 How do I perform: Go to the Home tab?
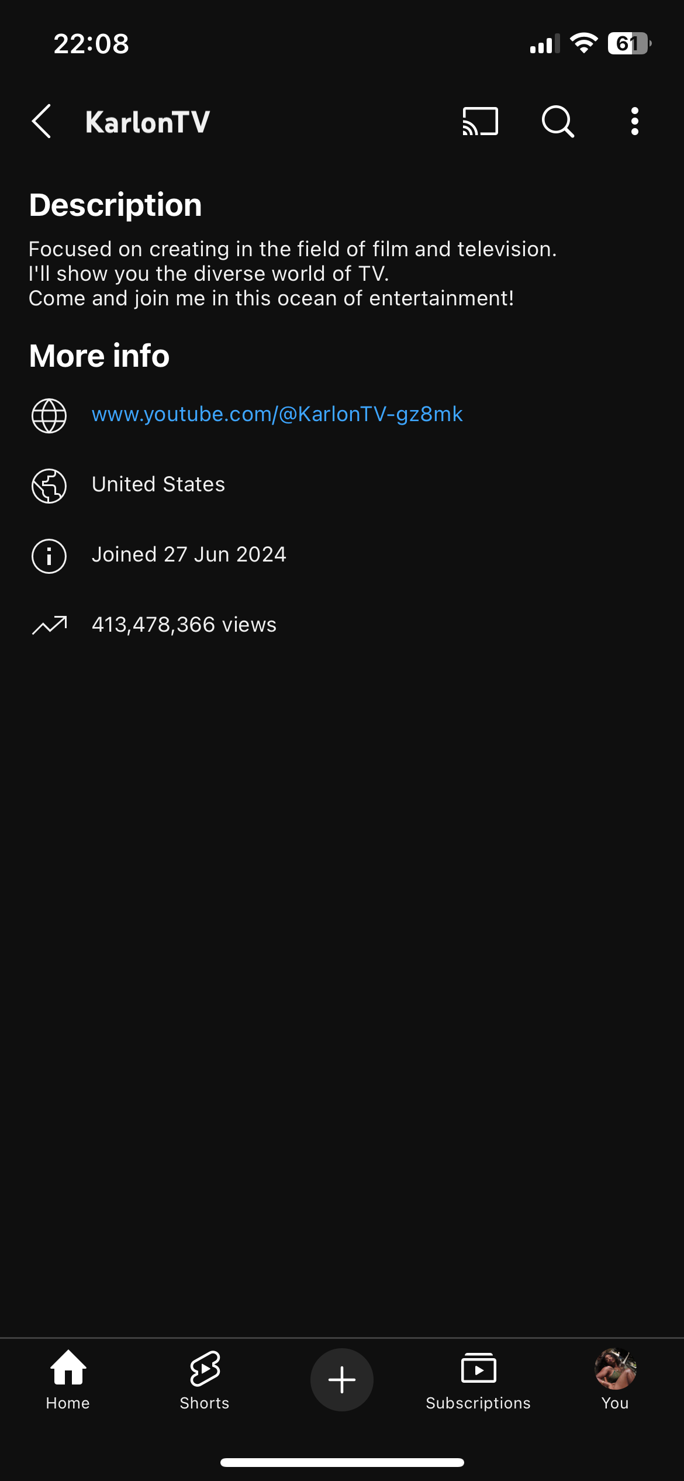pyautogui.click(x=68, y=1380)
